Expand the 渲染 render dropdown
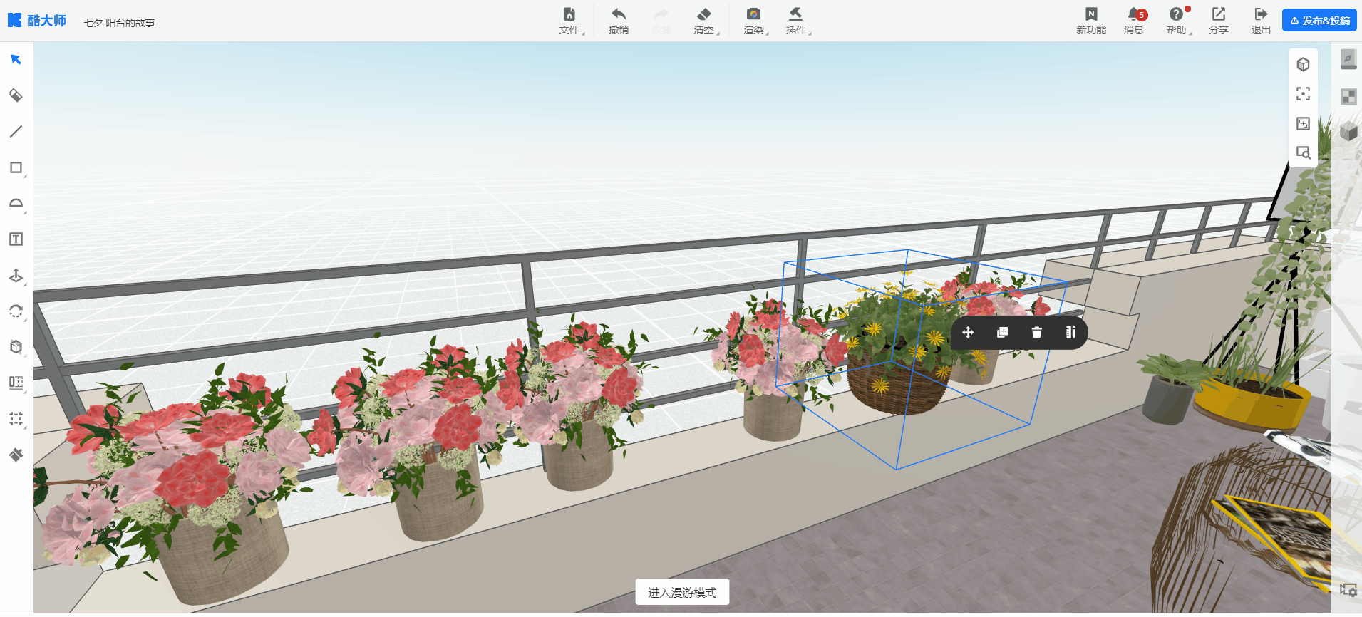 click(753, 21)
